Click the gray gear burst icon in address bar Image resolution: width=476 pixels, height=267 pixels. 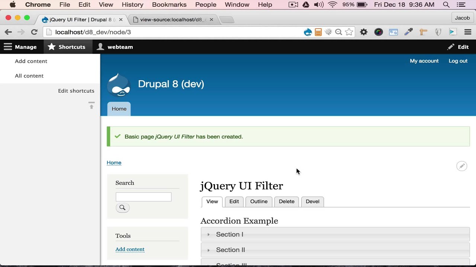(x=328, y=32)
